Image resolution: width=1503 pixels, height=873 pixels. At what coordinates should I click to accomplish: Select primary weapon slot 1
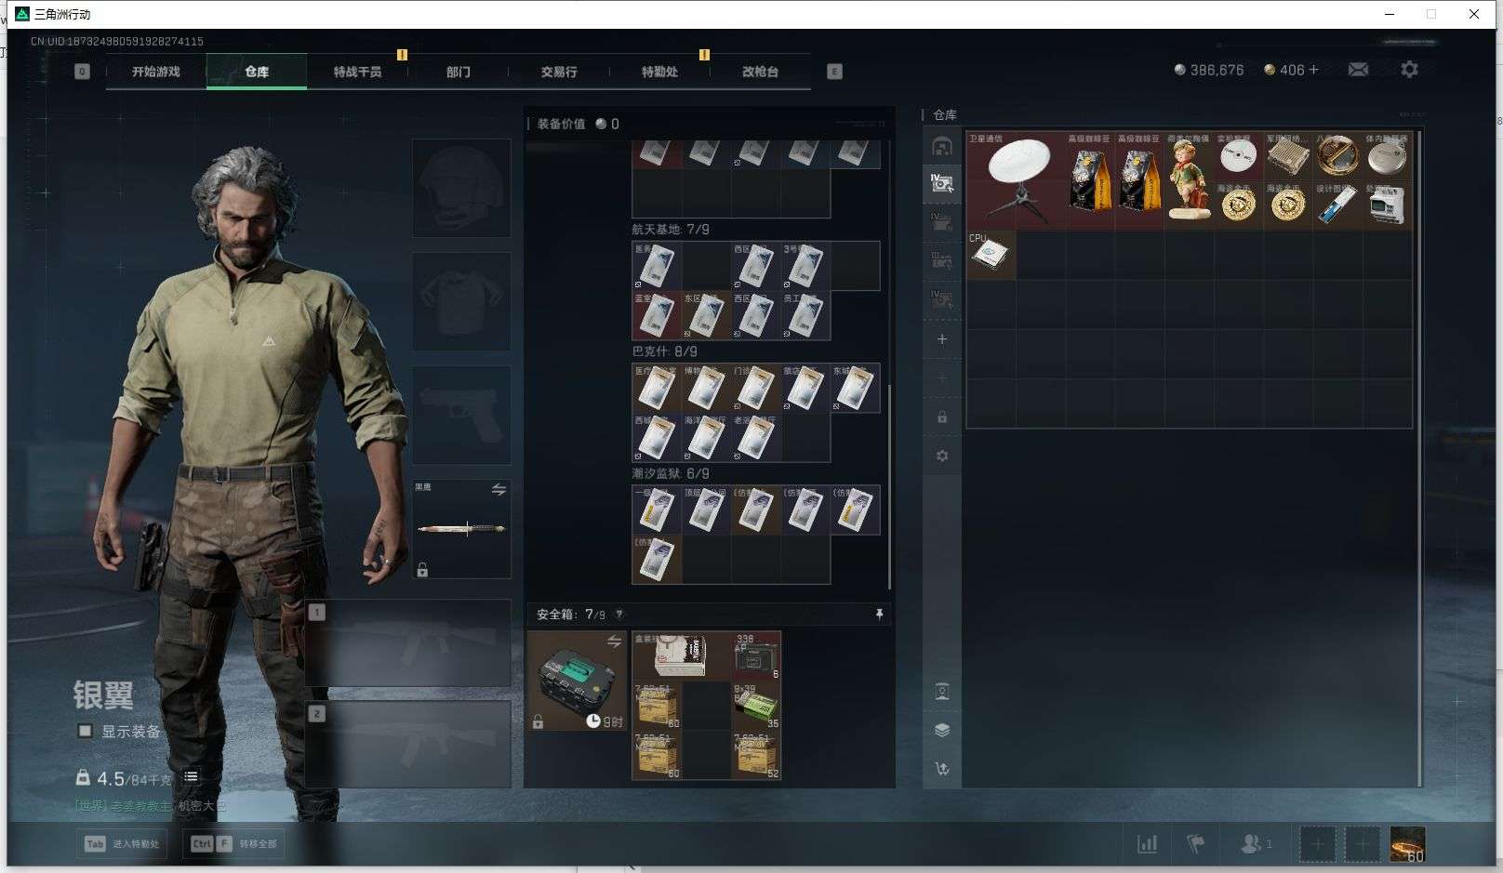408,642
